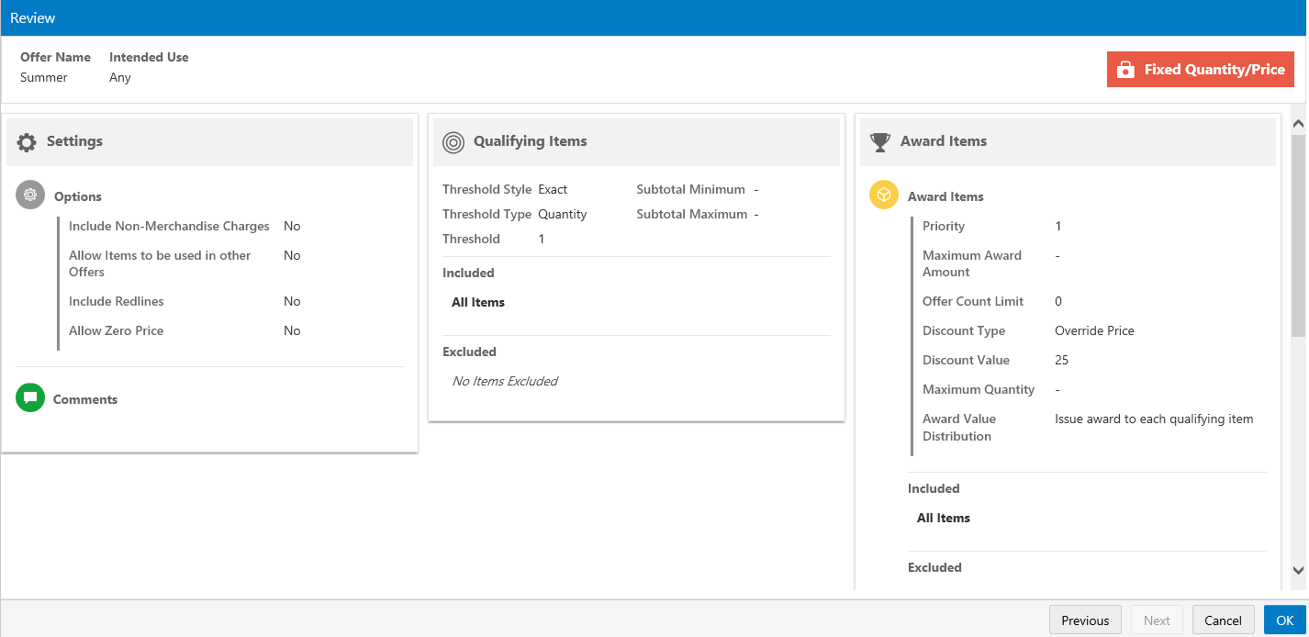This screenshot has width=1309, height=637.
Task: Click the Include Non-Merchandise Charges label
Action: click(169, 226)
